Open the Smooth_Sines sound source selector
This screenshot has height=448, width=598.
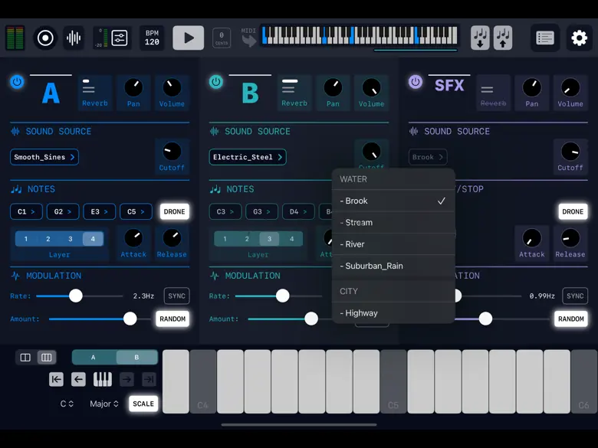coord(44,157)
